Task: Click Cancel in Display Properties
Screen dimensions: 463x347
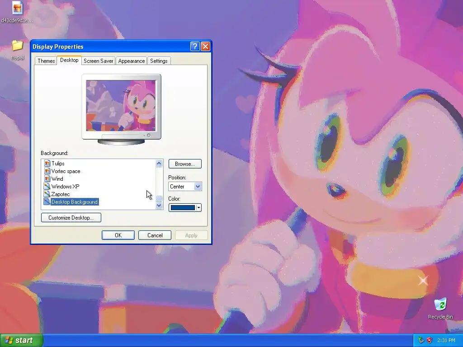Action: tap(155, 235)
